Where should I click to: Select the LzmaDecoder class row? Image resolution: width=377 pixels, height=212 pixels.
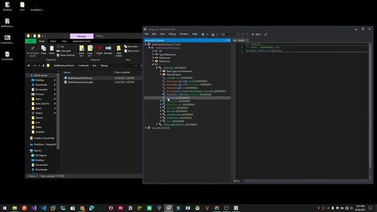(180, 115)
